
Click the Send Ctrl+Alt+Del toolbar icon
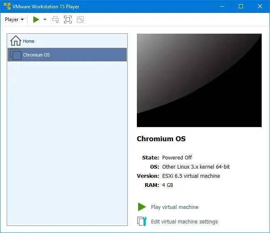(55, 20)
